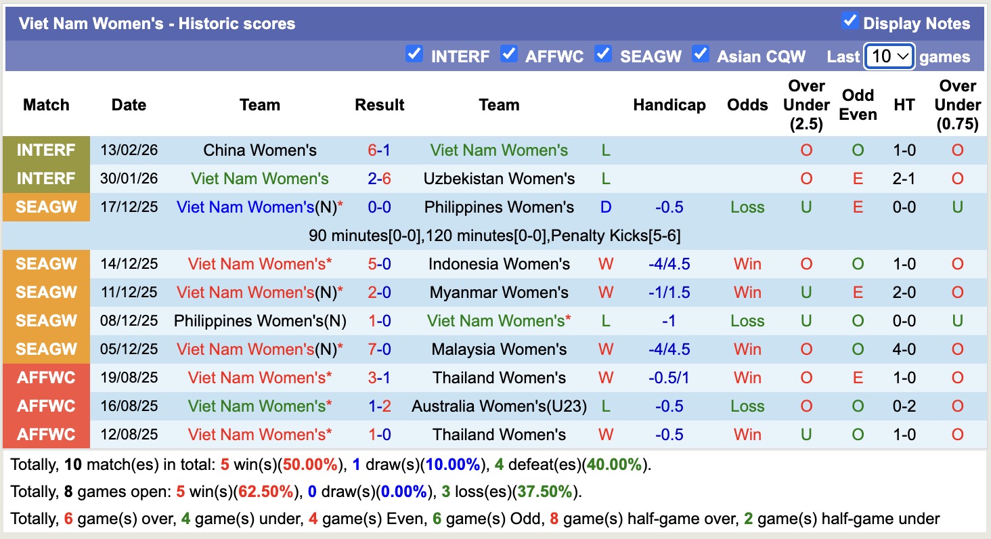
Task: Click the 7-0 score against Malaysia
Action: [379, 349]
